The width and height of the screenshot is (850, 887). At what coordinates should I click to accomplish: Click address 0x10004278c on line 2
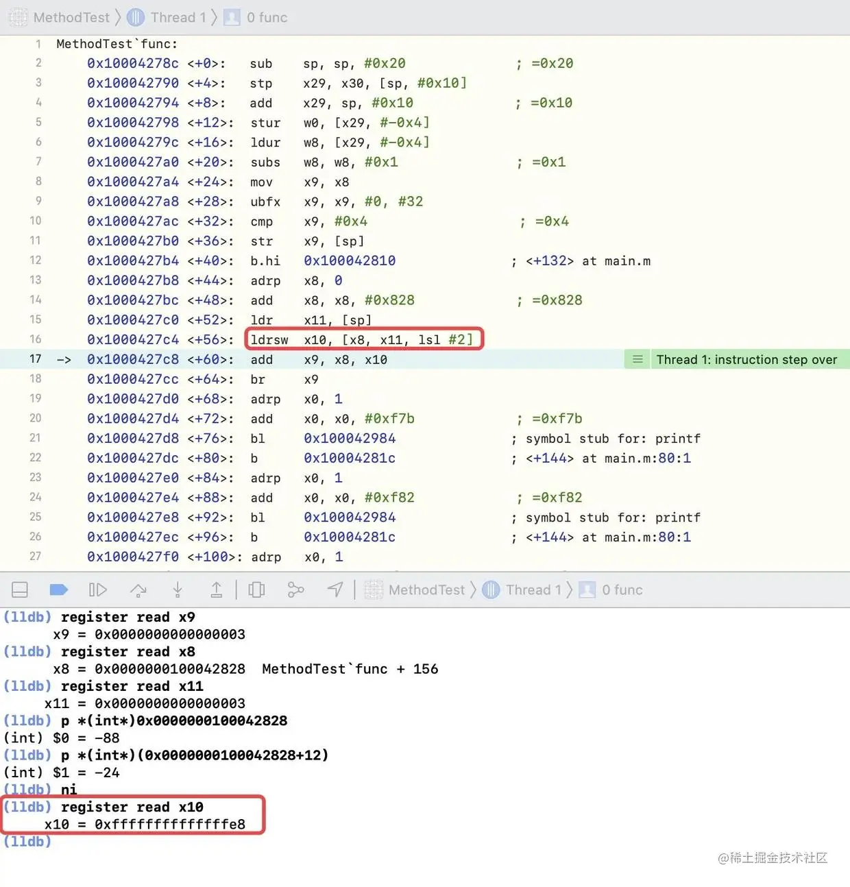click(132, 64)
